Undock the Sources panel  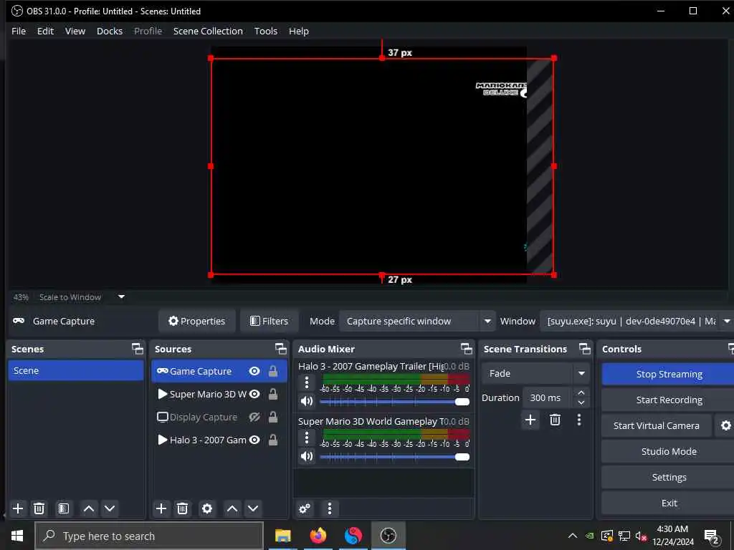(x=281, y=349)
